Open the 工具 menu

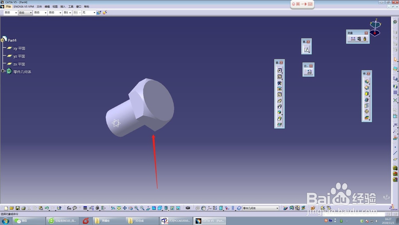pyautogui.click(x=71, y=7)
